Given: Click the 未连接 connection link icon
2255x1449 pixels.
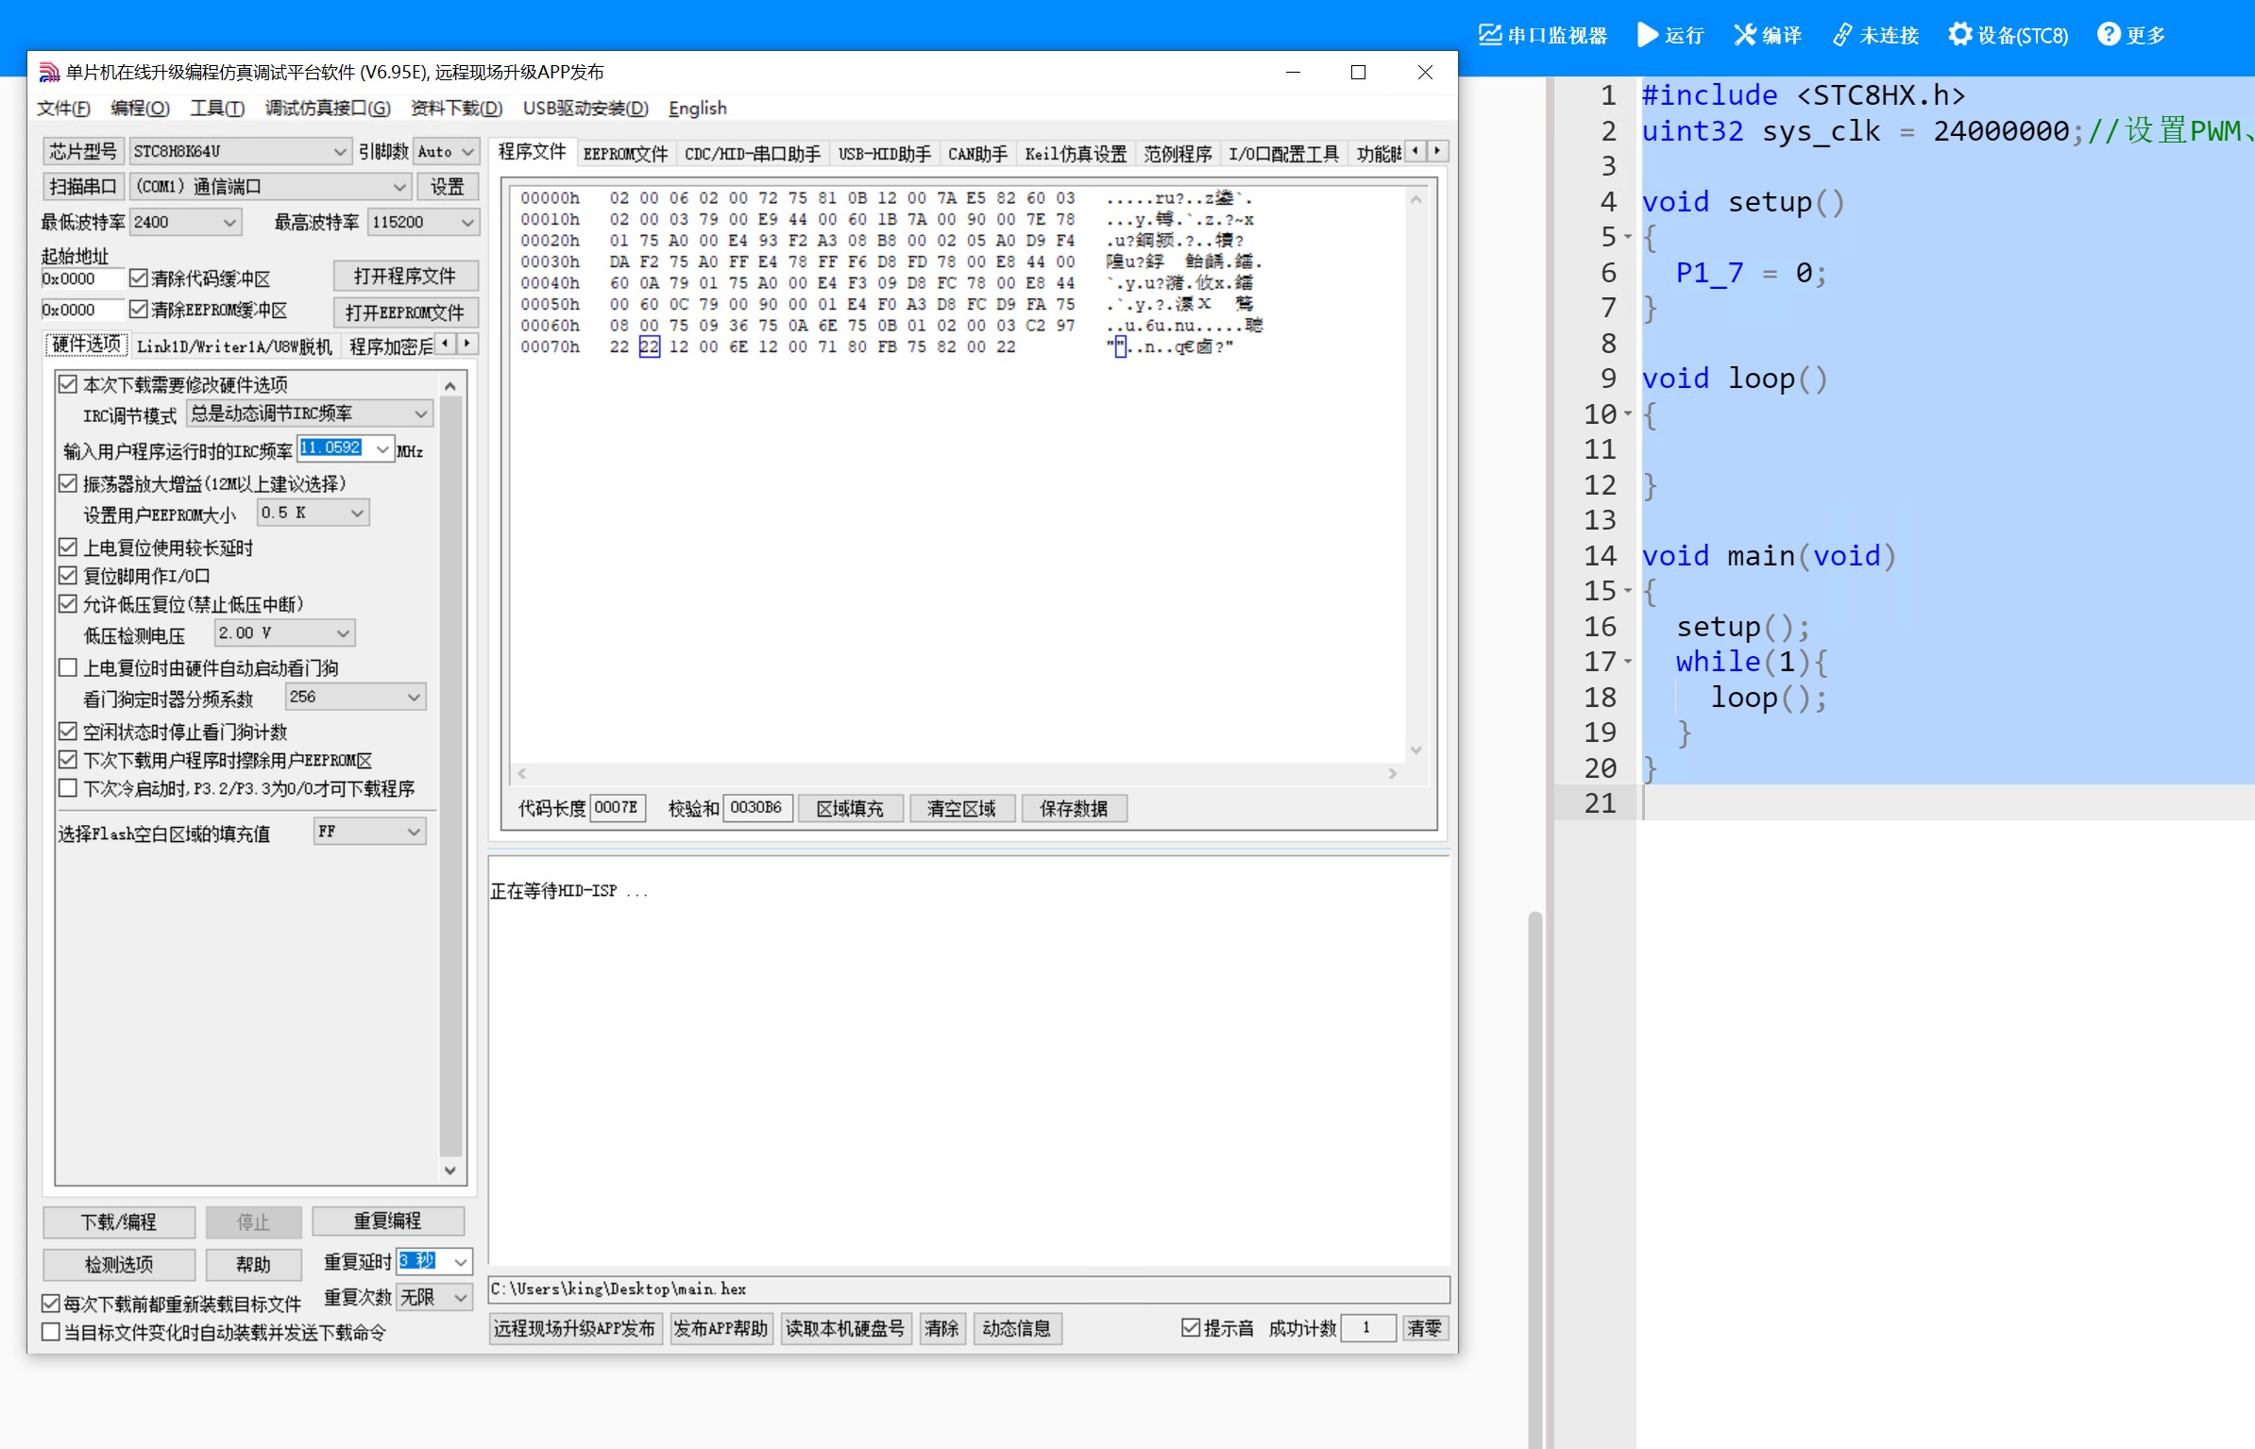Looking at the screenshot, I should 1842,35.
